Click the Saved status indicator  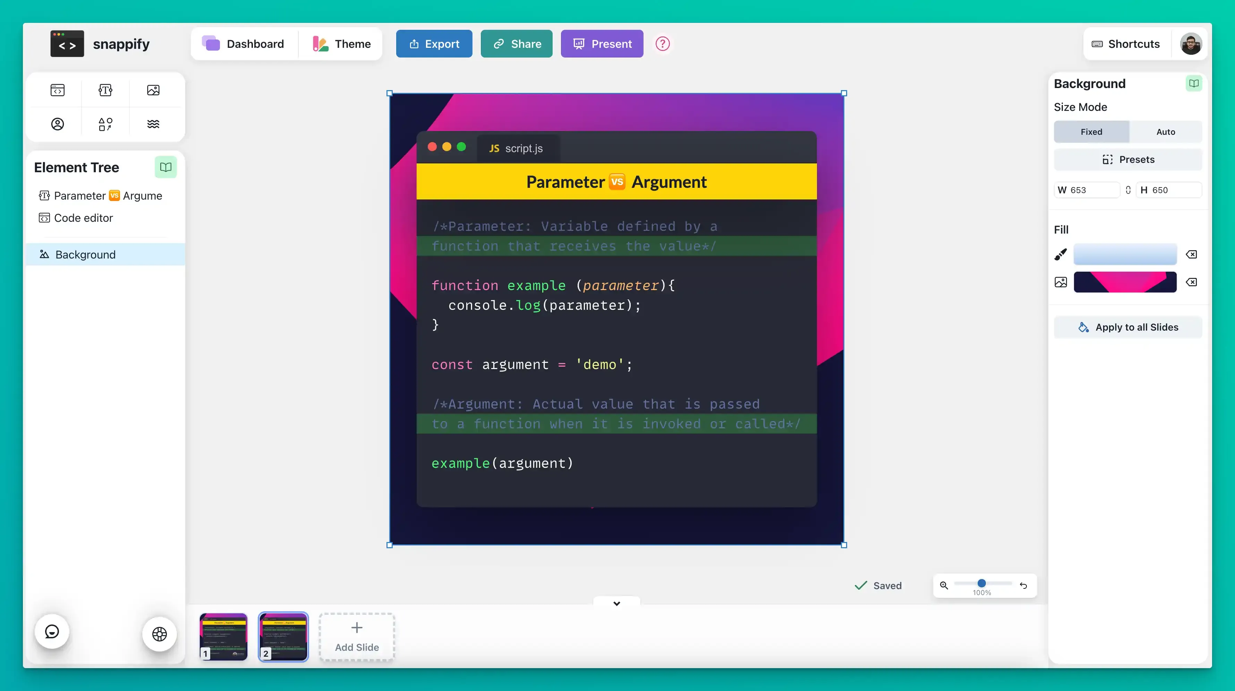tap(878, 585)
